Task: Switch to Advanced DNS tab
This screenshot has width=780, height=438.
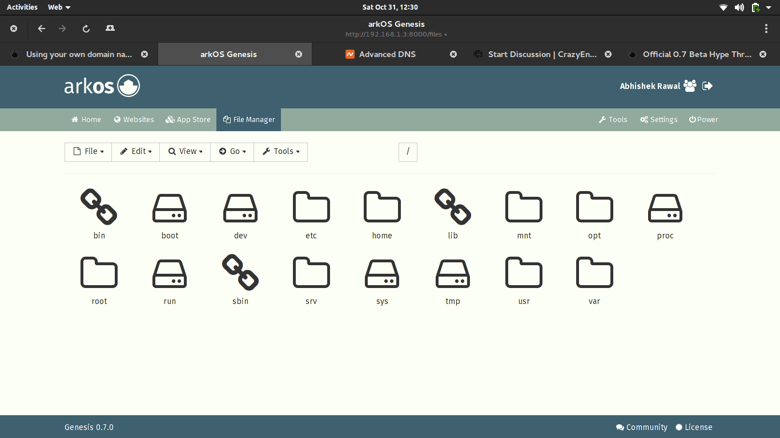Action: click(388, 54)
